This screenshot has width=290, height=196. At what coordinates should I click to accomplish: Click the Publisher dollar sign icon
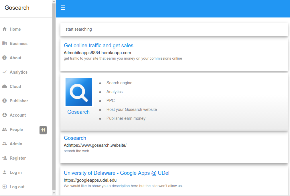click(5, 101)
